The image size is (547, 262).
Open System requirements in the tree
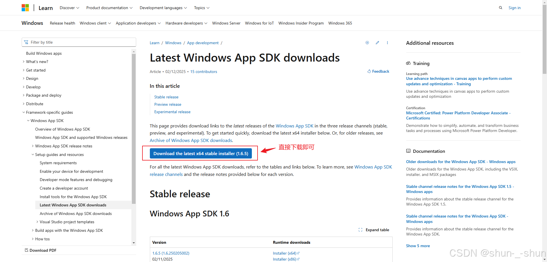(x=58, y=163)
